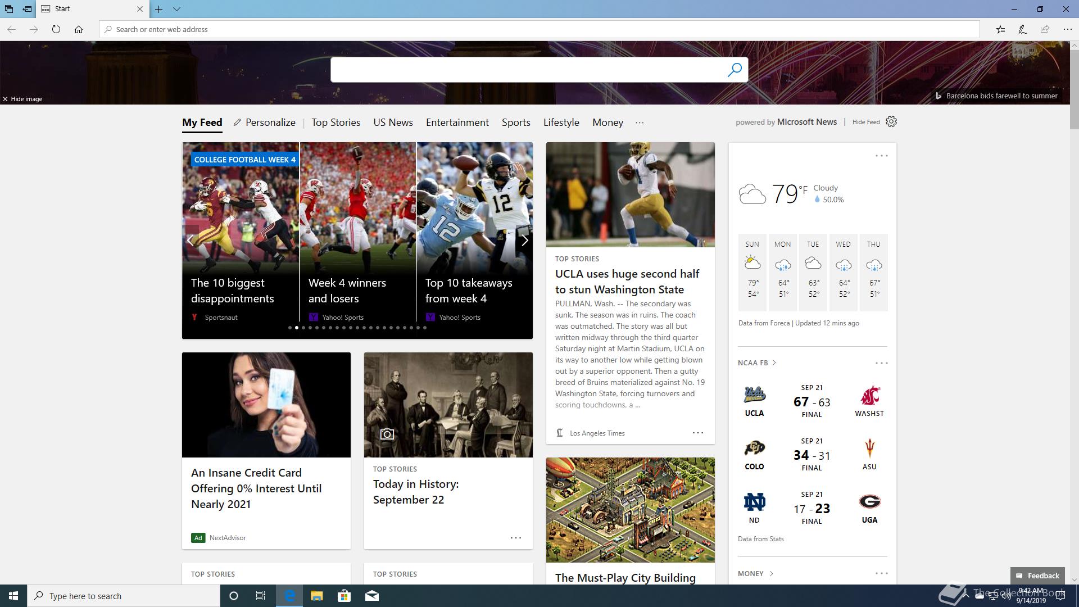
Task: Open NCAA FB card options ellipsis
Action: coord(882,363)
